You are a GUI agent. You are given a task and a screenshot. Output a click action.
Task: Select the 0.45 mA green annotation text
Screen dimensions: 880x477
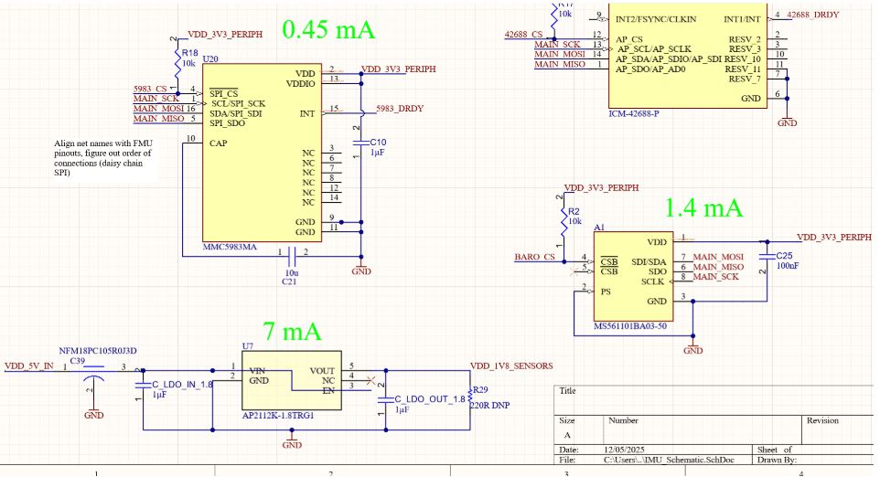pos(328,30)
